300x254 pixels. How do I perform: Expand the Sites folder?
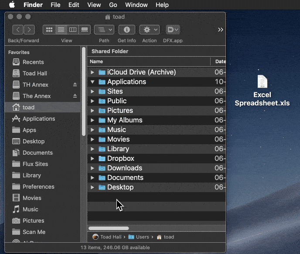coord(92,91)
